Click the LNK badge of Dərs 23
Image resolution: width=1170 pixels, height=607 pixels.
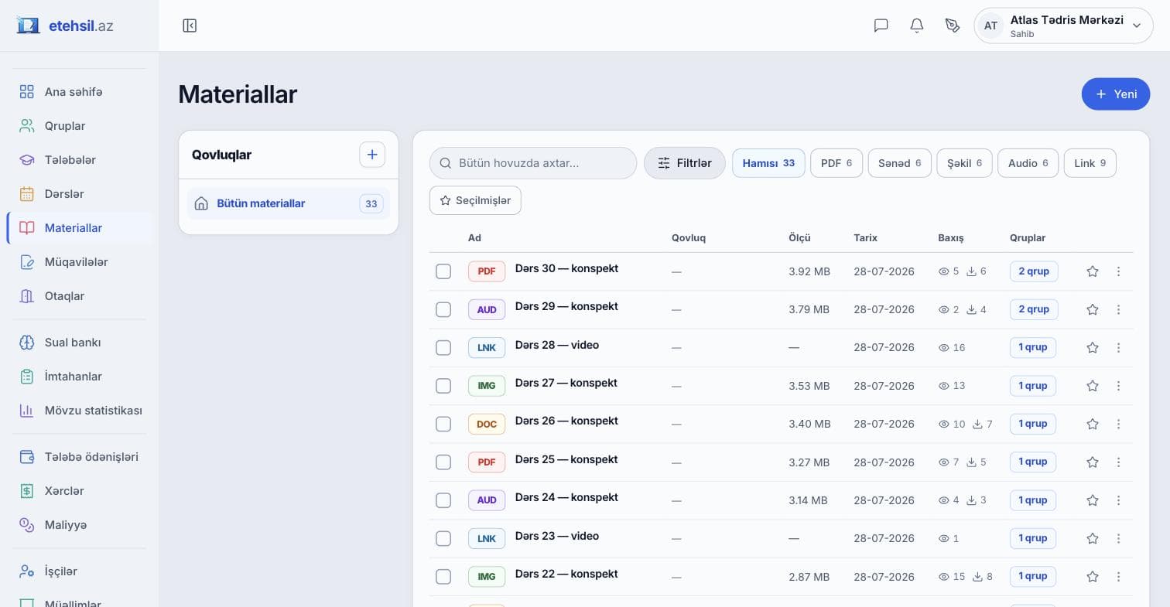click(x=487, y=538)
